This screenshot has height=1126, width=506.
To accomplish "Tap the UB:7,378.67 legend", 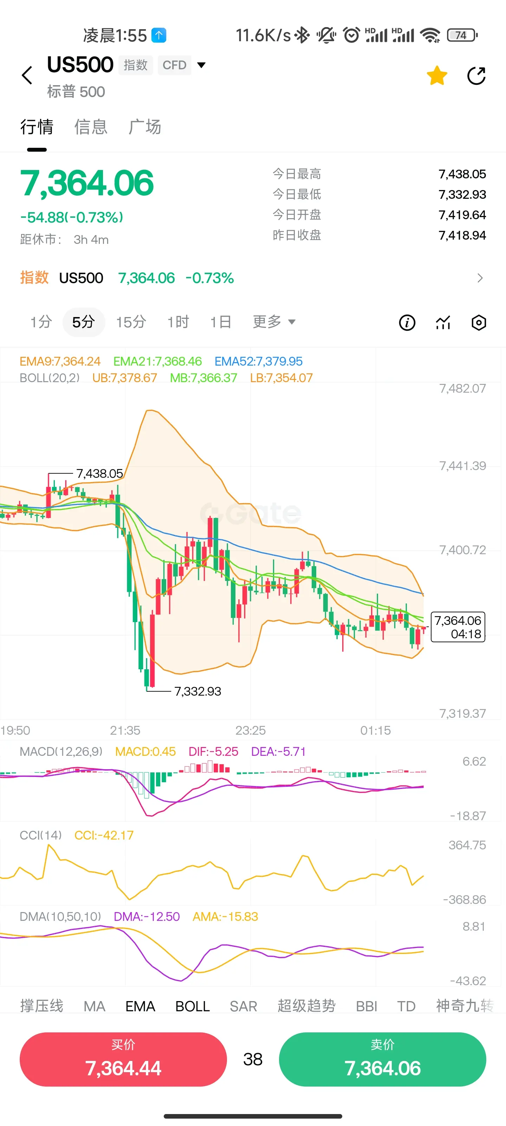I will (x=124, y=378).
